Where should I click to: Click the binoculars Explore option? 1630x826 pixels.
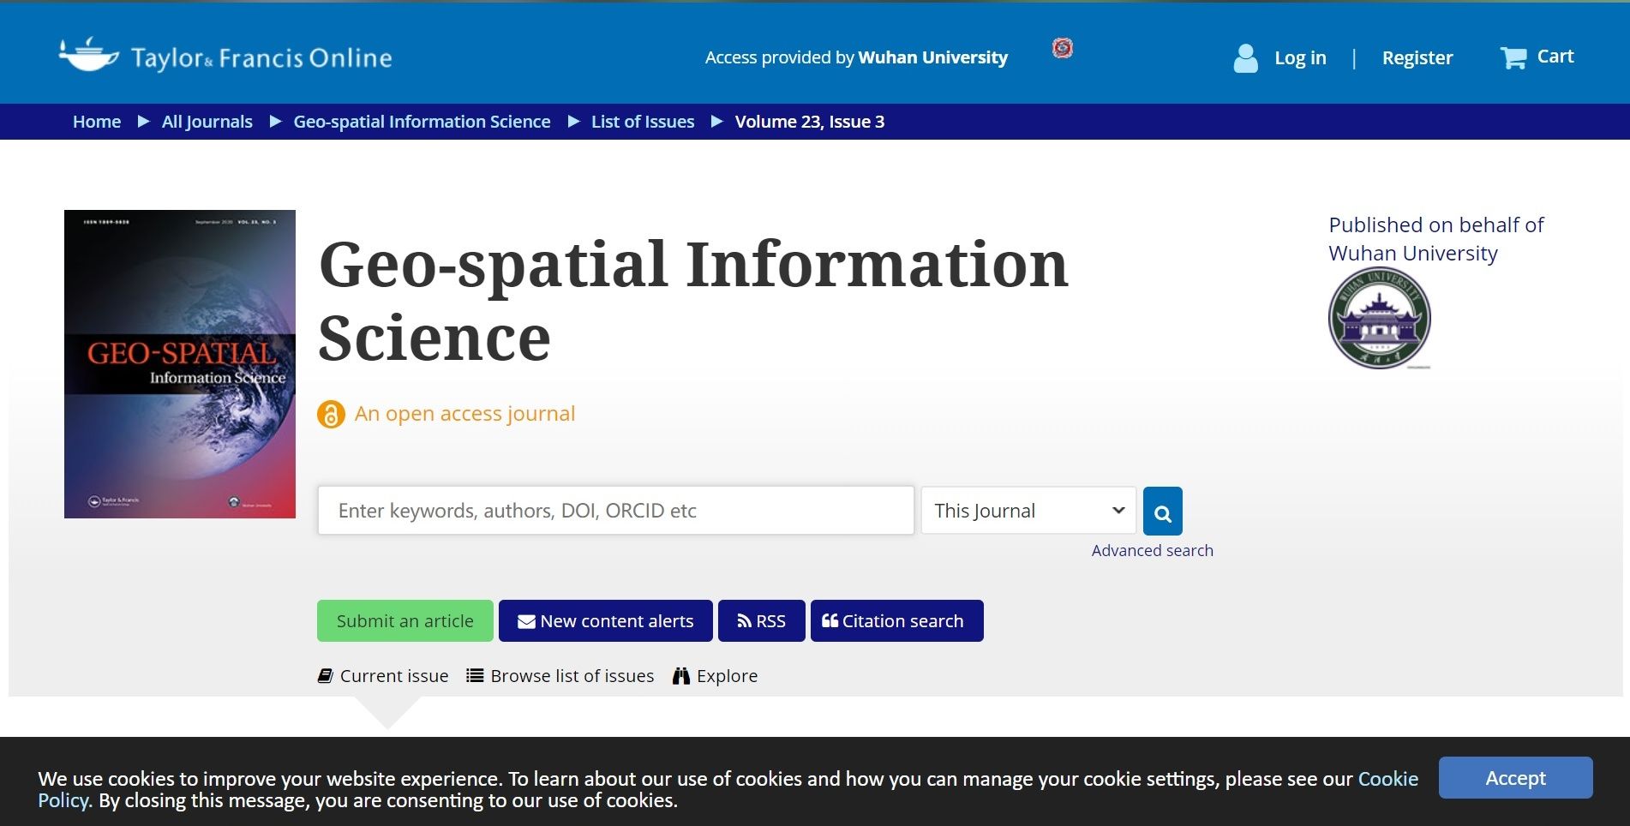[716, 676]
